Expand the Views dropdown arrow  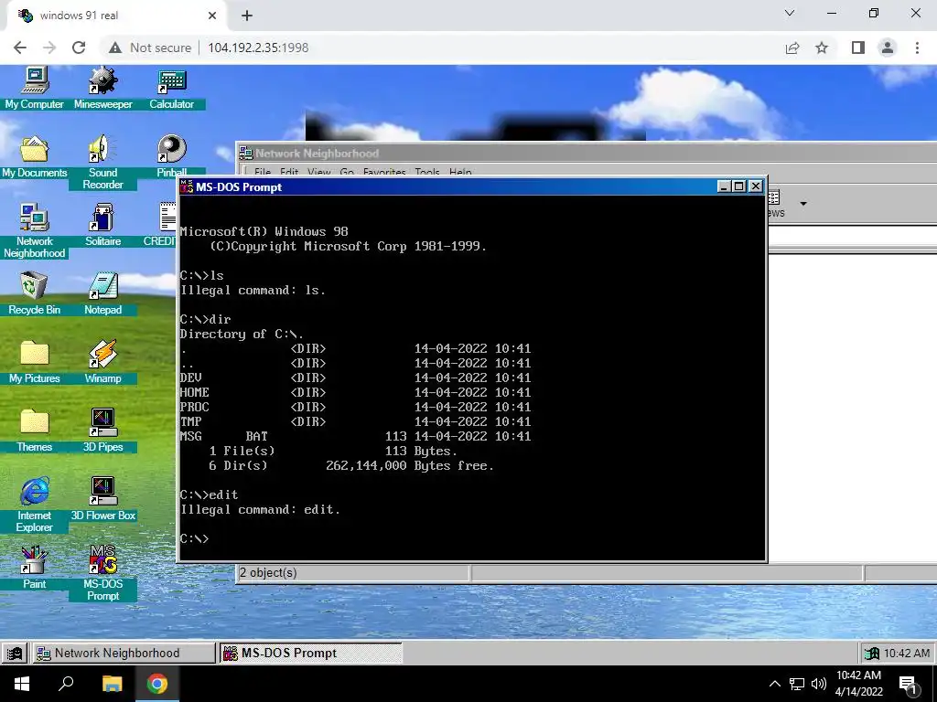[803, 204]
